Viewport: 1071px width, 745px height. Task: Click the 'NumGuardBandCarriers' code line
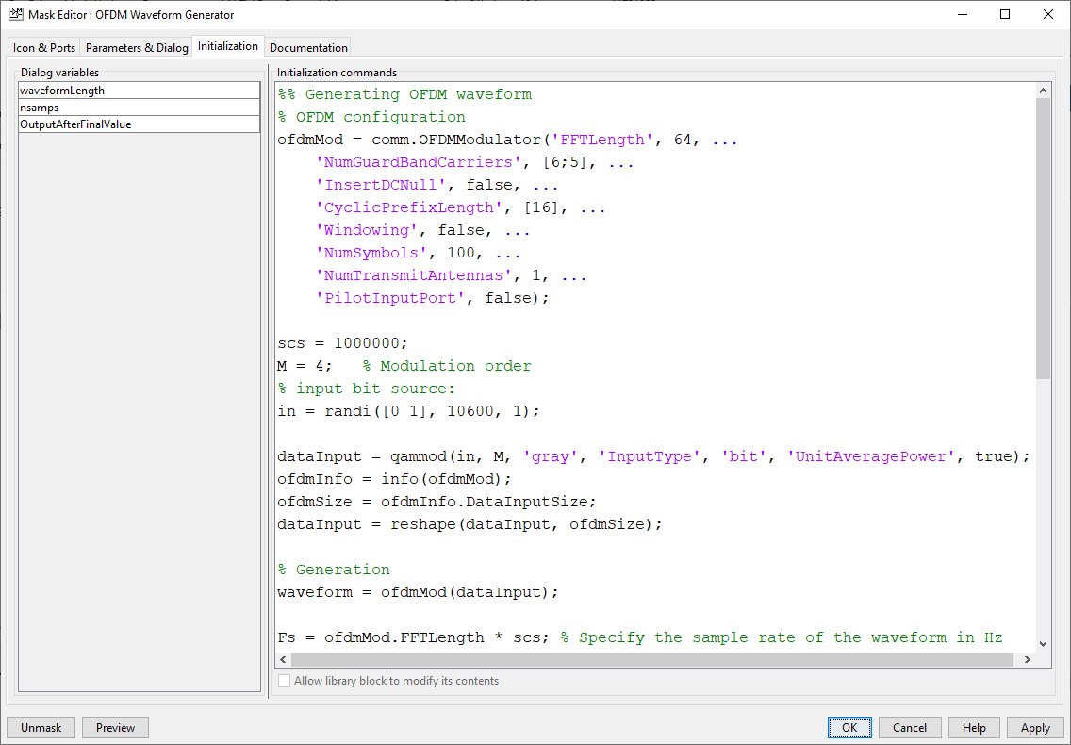click(x=475, y=162)
